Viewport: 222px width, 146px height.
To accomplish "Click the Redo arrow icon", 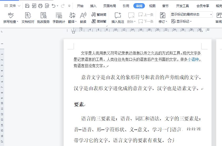I will [x=63, y=6].
